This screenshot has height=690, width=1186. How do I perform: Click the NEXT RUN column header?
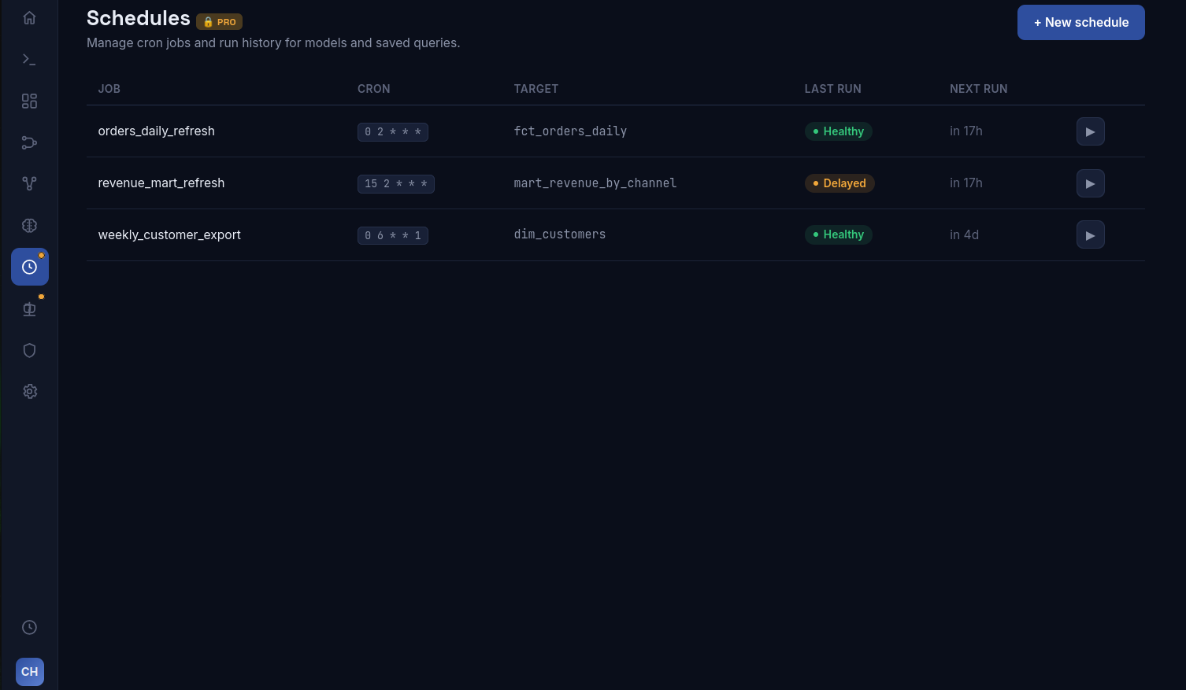978,89
